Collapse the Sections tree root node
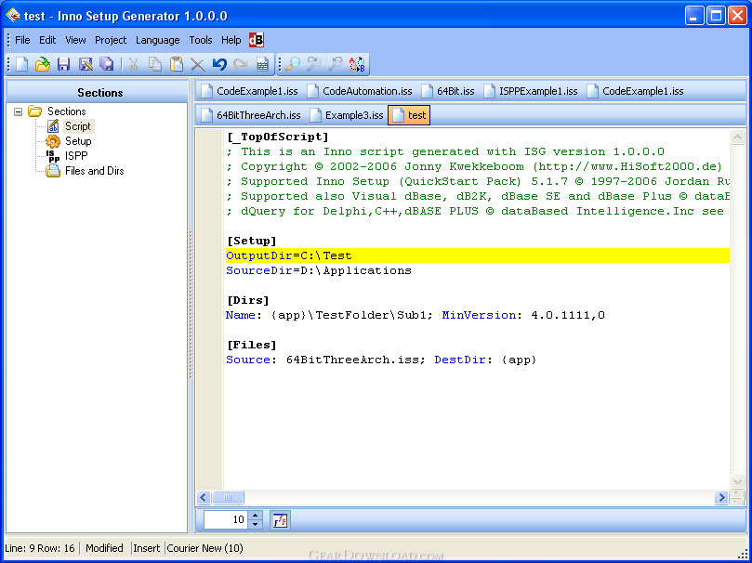Screen dimensions: 752x563 pos(19,112)
